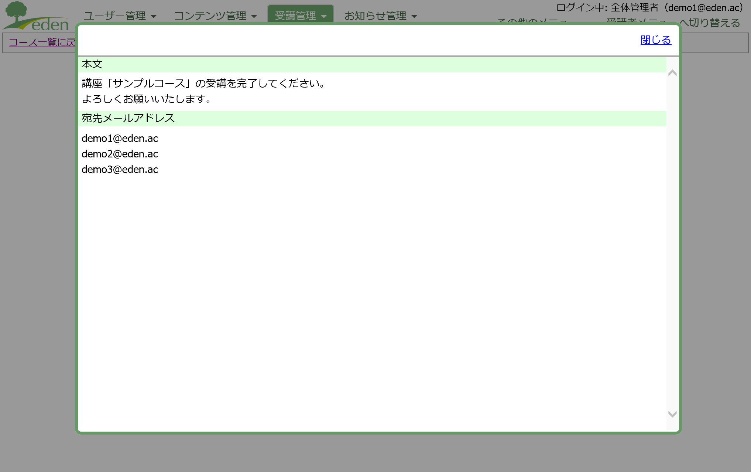751x473 pixels.
Task: Click the コース一覧に戻る link
Action: 42,42
